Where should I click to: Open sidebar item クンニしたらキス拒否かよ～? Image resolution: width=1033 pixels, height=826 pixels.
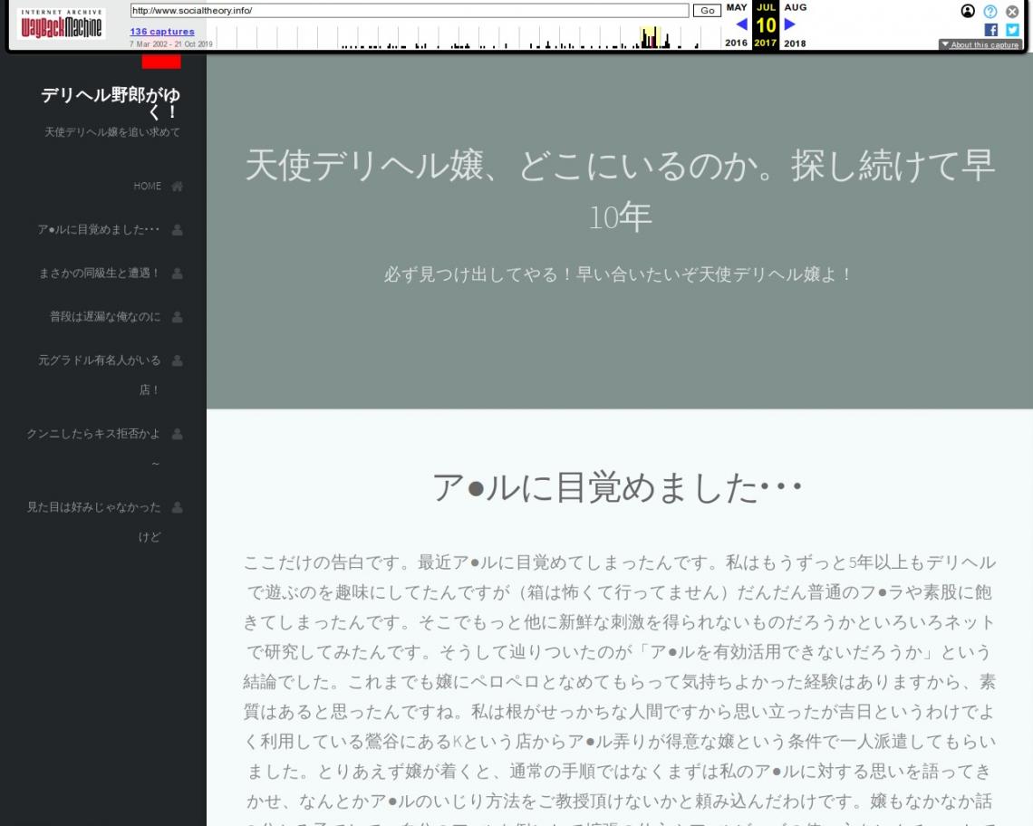[93, 448]
